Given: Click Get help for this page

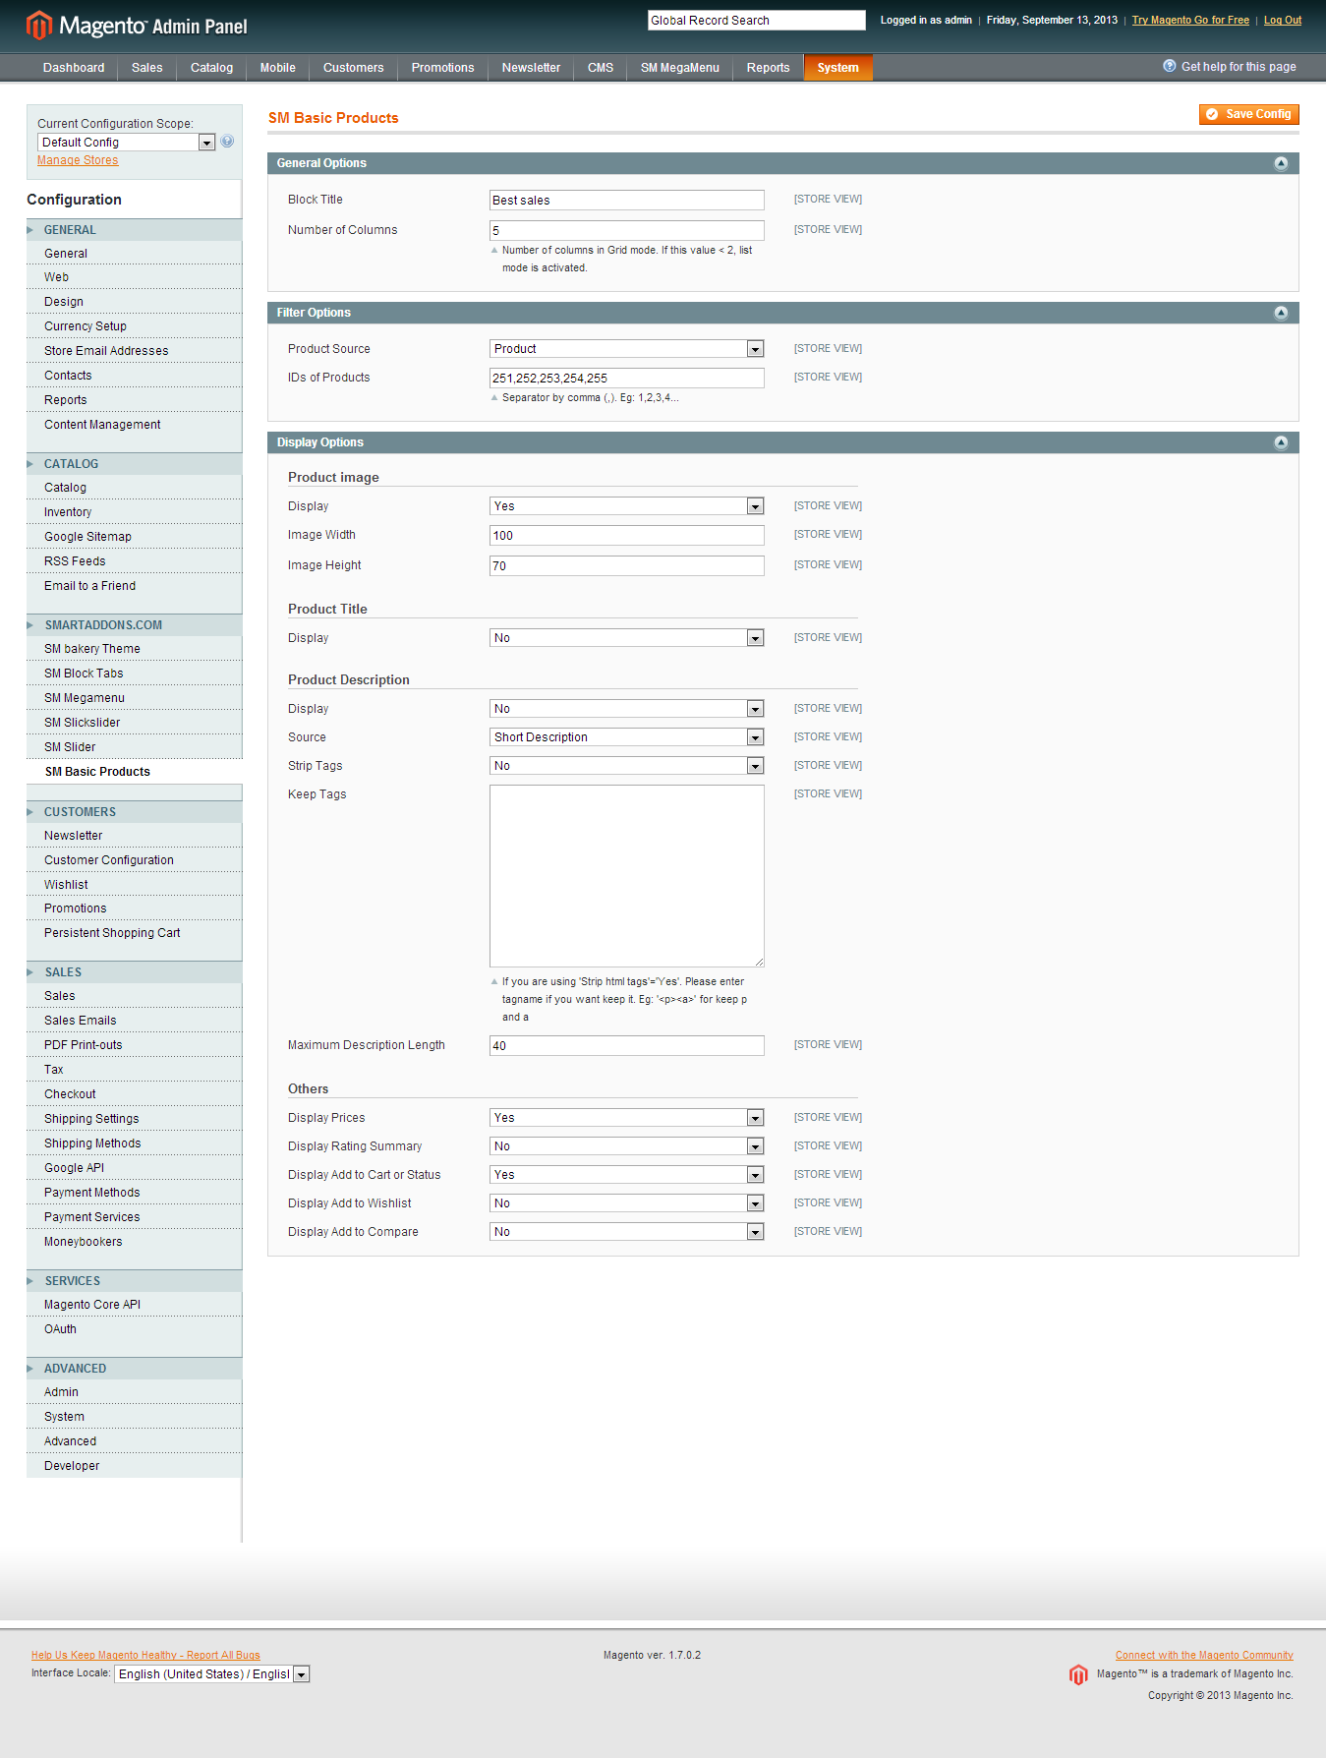Looking at the screenshot, I should 1239,67.
